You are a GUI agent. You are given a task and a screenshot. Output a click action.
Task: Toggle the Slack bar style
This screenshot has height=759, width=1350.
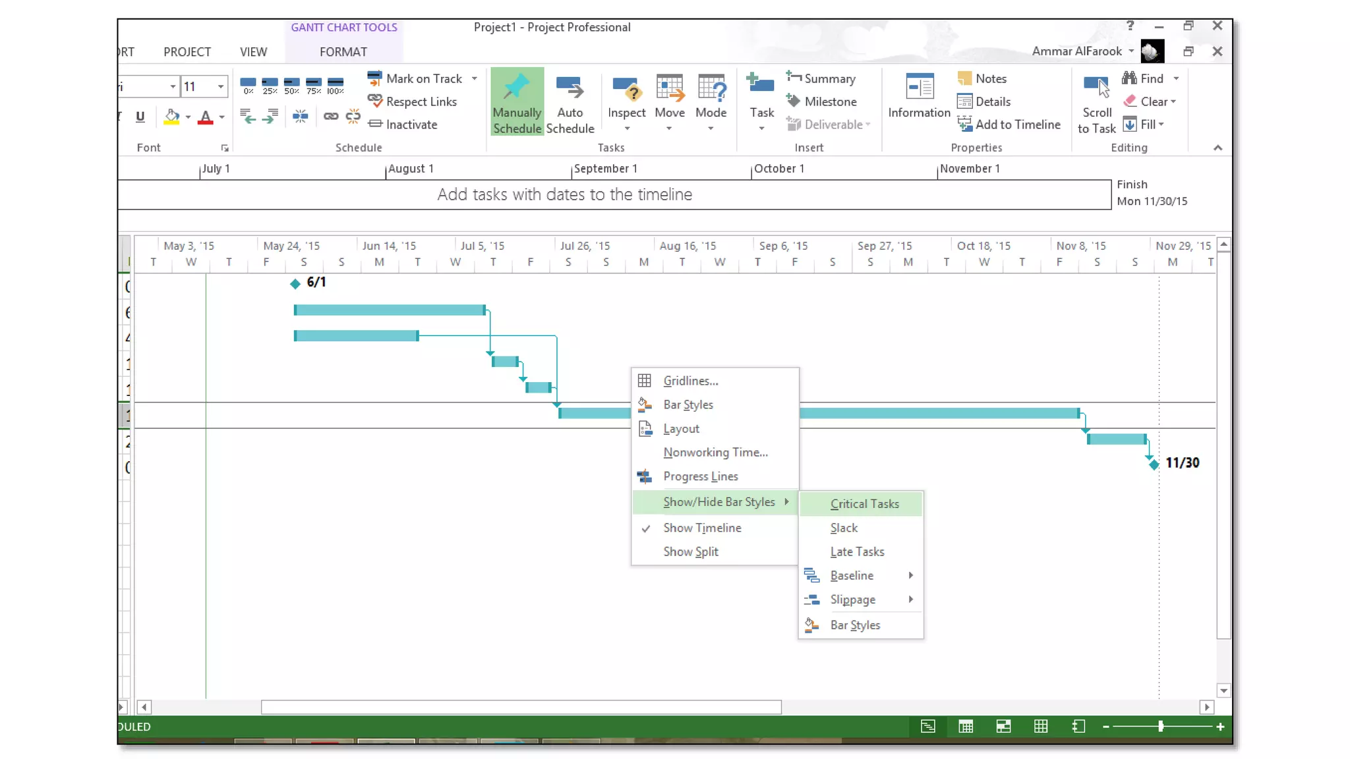click(844, 528)
